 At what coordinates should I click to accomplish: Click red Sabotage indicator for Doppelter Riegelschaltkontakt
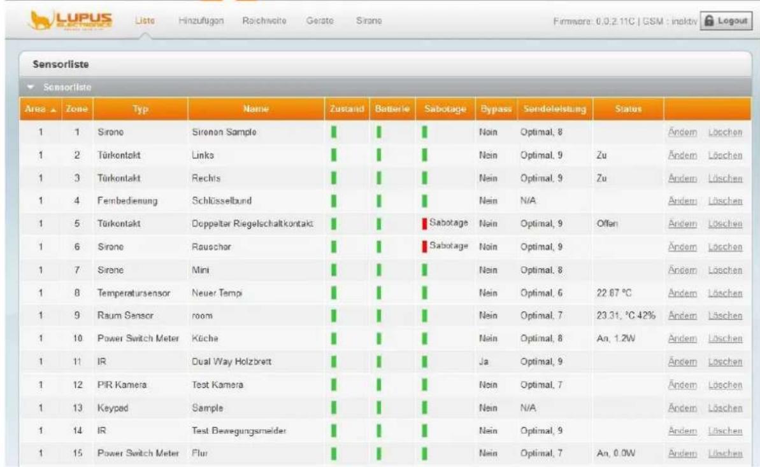point(424,223)
